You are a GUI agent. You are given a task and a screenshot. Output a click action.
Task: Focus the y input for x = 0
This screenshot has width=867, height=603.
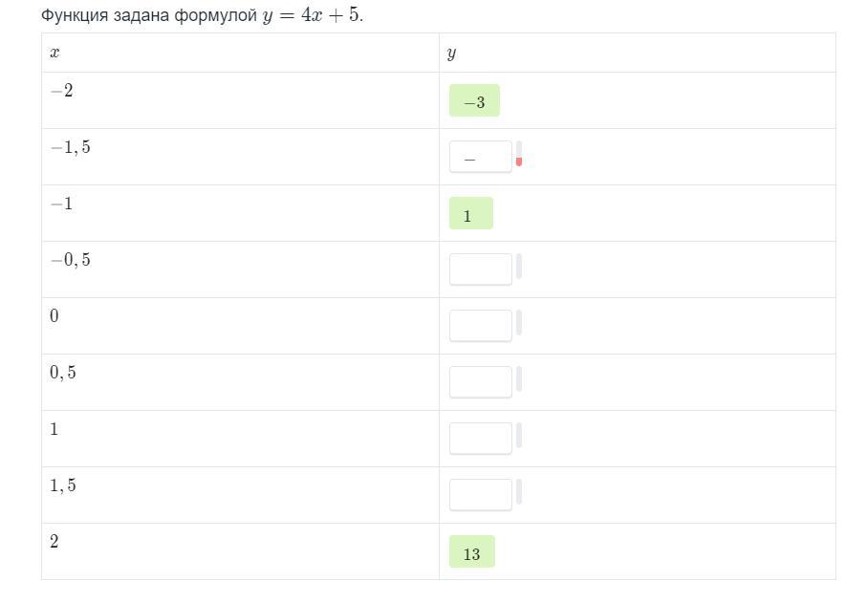point(480,326)
